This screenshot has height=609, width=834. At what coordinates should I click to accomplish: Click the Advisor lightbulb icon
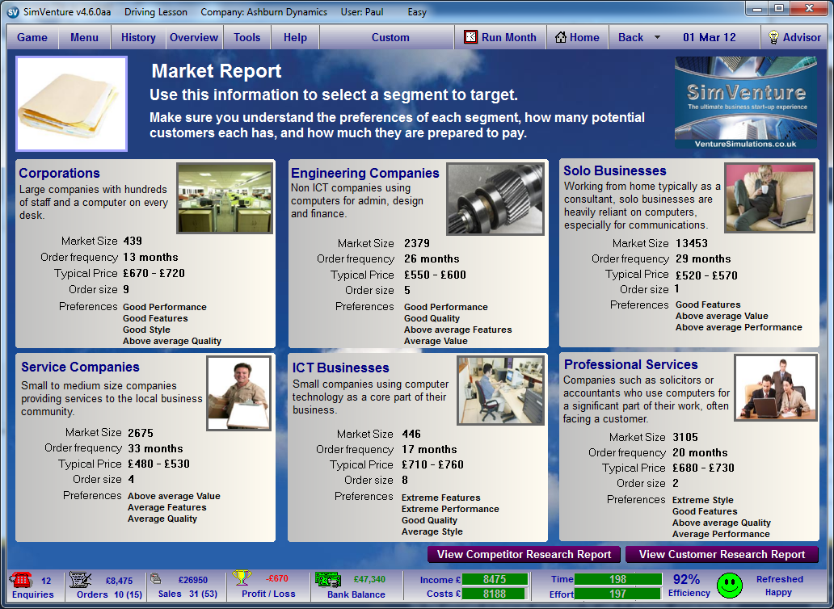click(774, 37)
